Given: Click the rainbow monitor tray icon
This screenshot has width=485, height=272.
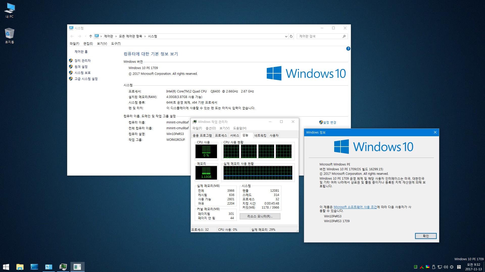Looking at the screenshot, I should (x=428, y=267).
